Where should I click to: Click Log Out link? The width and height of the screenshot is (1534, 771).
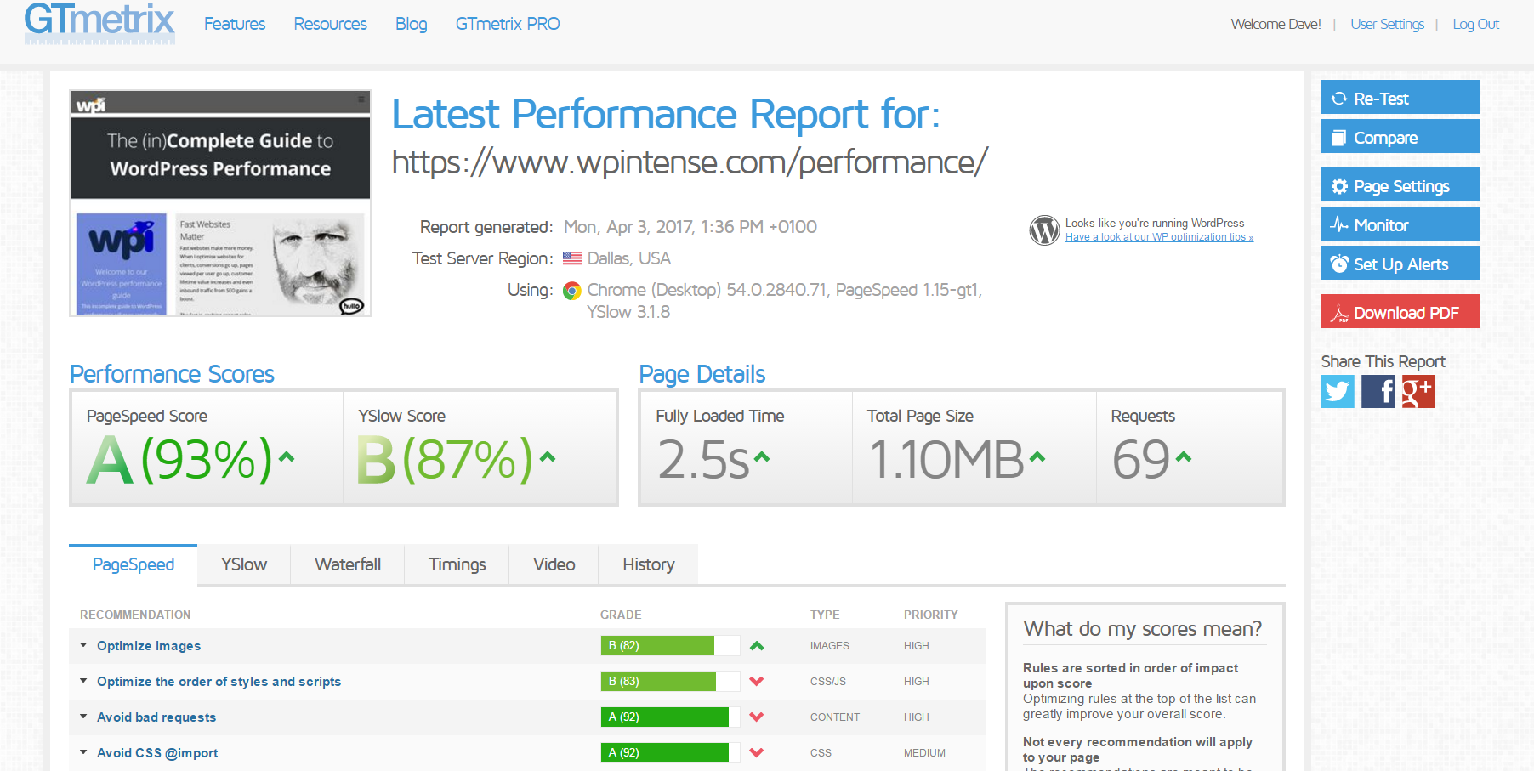pyautogui.click(x=1476, y=24)
